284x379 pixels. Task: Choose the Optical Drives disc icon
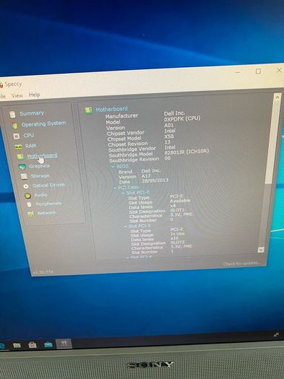click(x=26, y=186)
